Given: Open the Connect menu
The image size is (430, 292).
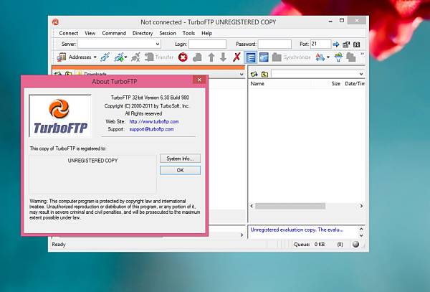Looking at the screenshot, I should [69, 33].
